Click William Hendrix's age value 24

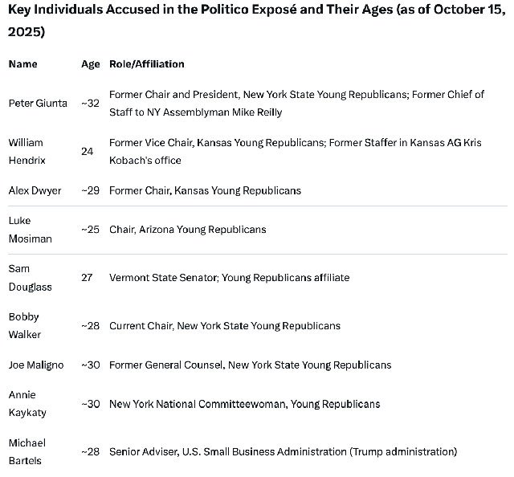(x=88, y=152)
